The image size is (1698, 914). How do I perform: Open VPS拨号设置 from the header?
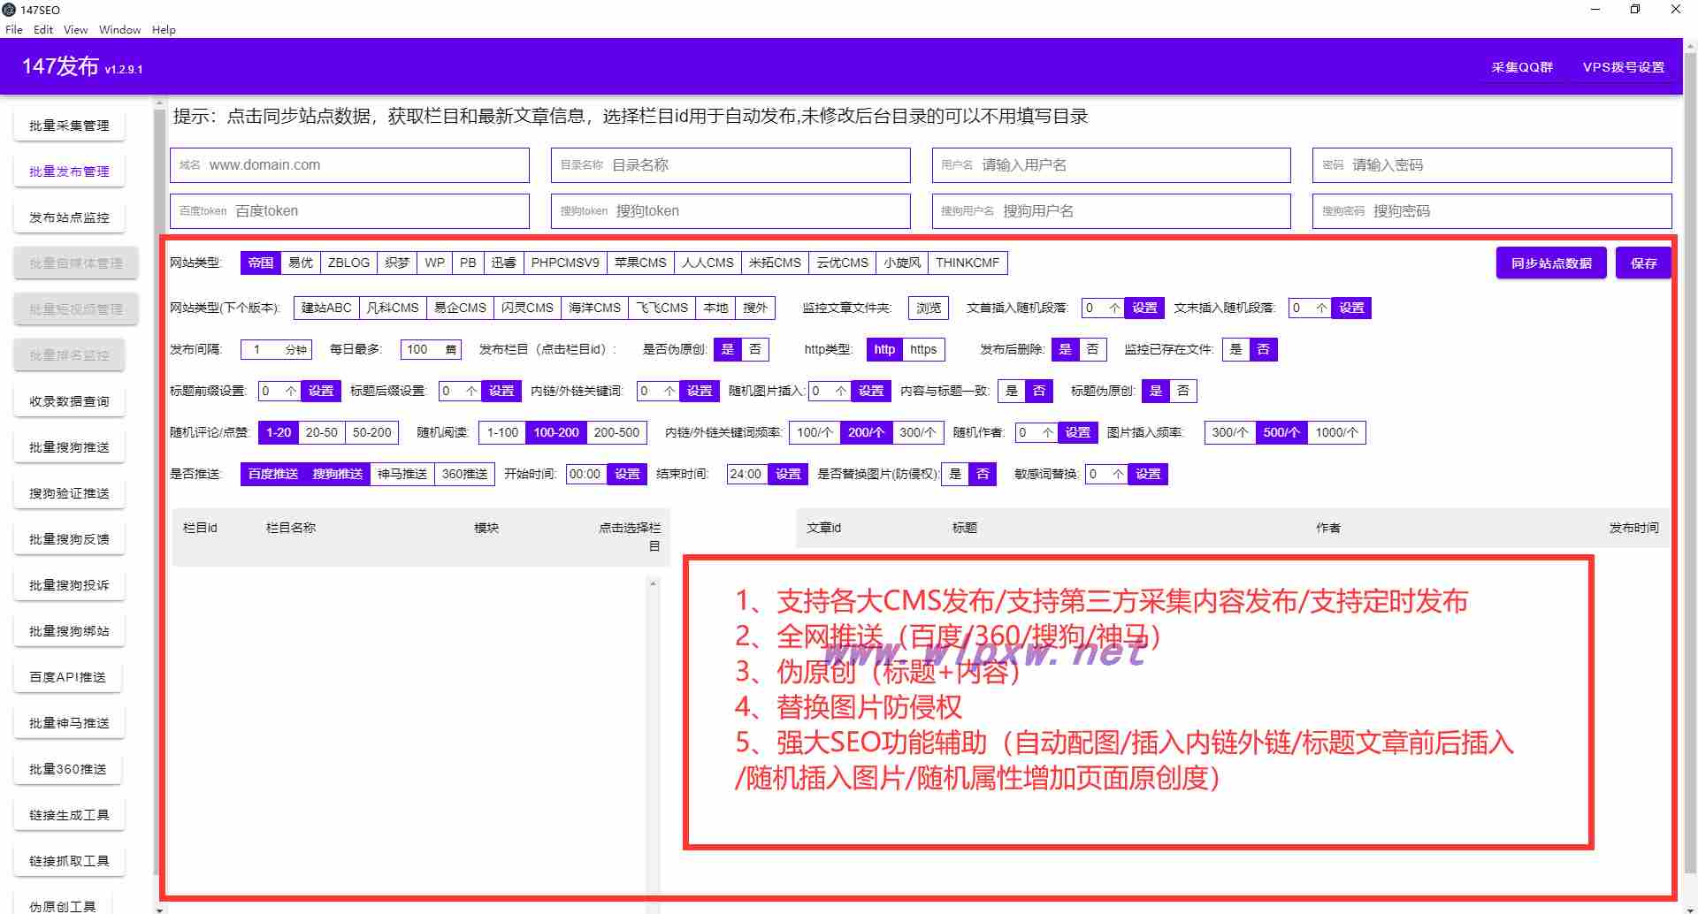click(1624, 67)
